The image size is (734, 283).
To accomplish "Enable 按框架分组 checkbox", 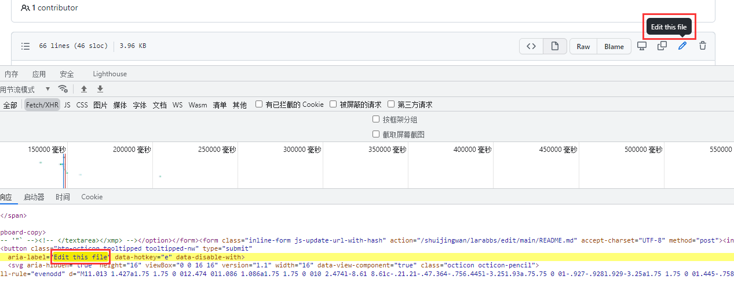I will (376, 120).
